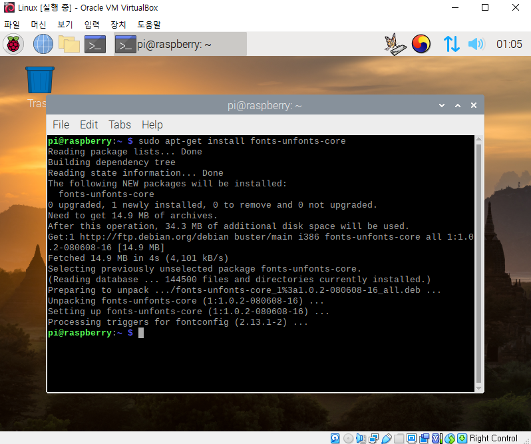
Task: Click 'Fetched 14.9 MB in 4s' line
Action: tap(138, 258)
